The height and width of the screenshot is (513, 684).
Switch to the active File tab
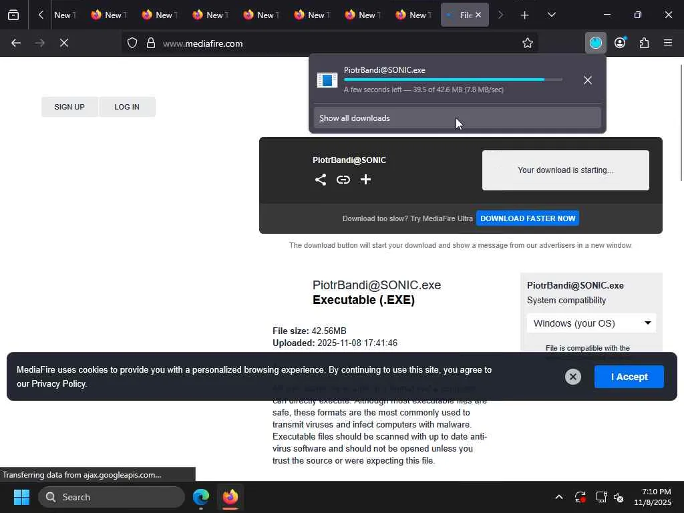(465, 15)
